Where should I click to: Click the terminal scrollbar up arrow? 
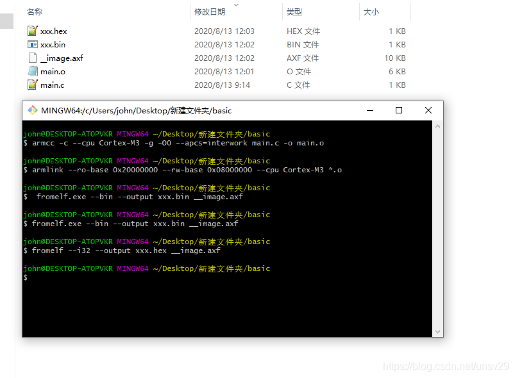[437, 126]
